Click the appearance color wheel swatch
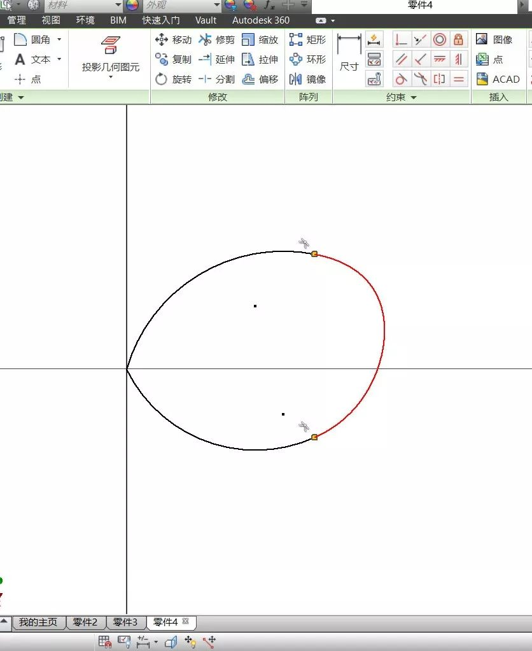532x651 pixels. coord(132,5)
